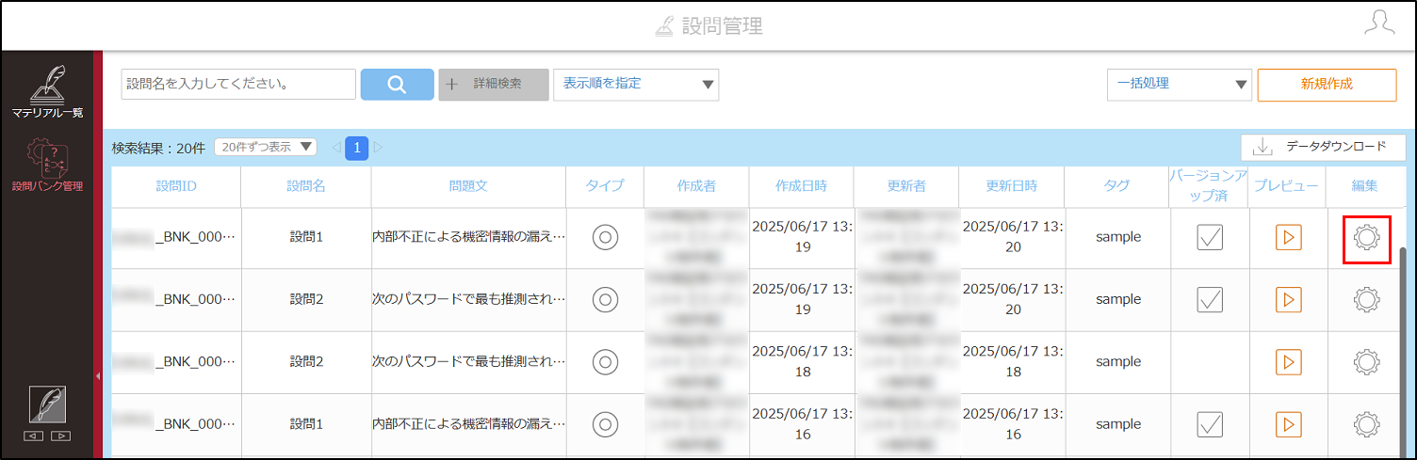Image resolution: width=1417 pixels, height=460 pixels.
Task: Open マテリアル一覧 in the sidebar
Action: (x=47, y=90)
